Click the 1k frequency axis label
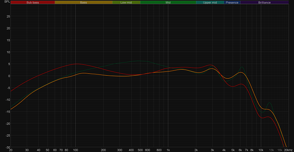Viewport: 294px width, 152px height. point(168,150)
